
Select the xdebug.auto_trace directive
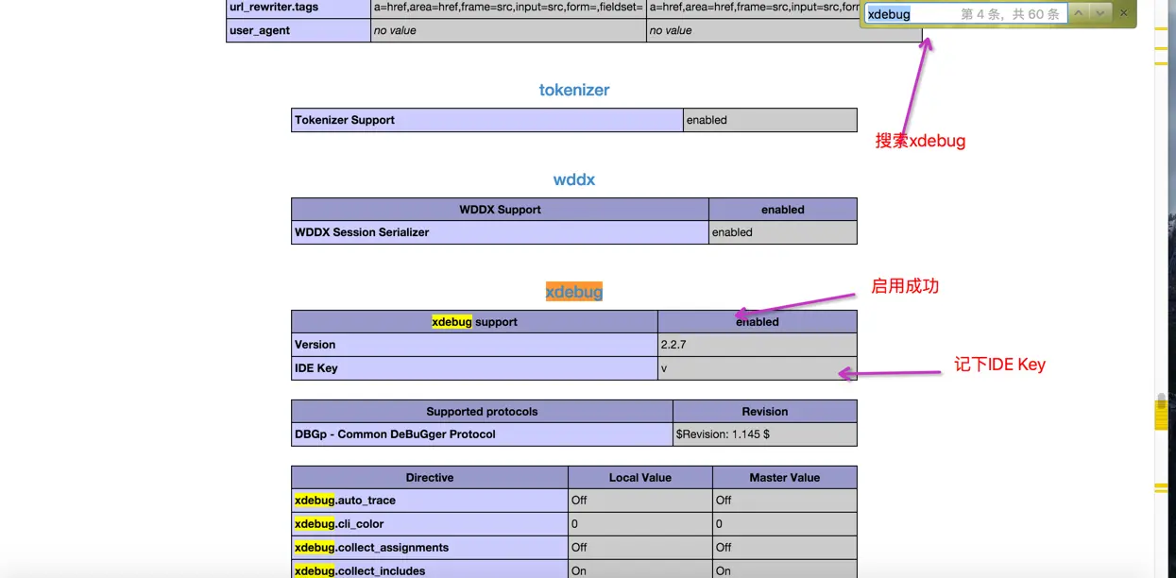tap(430, 501)
